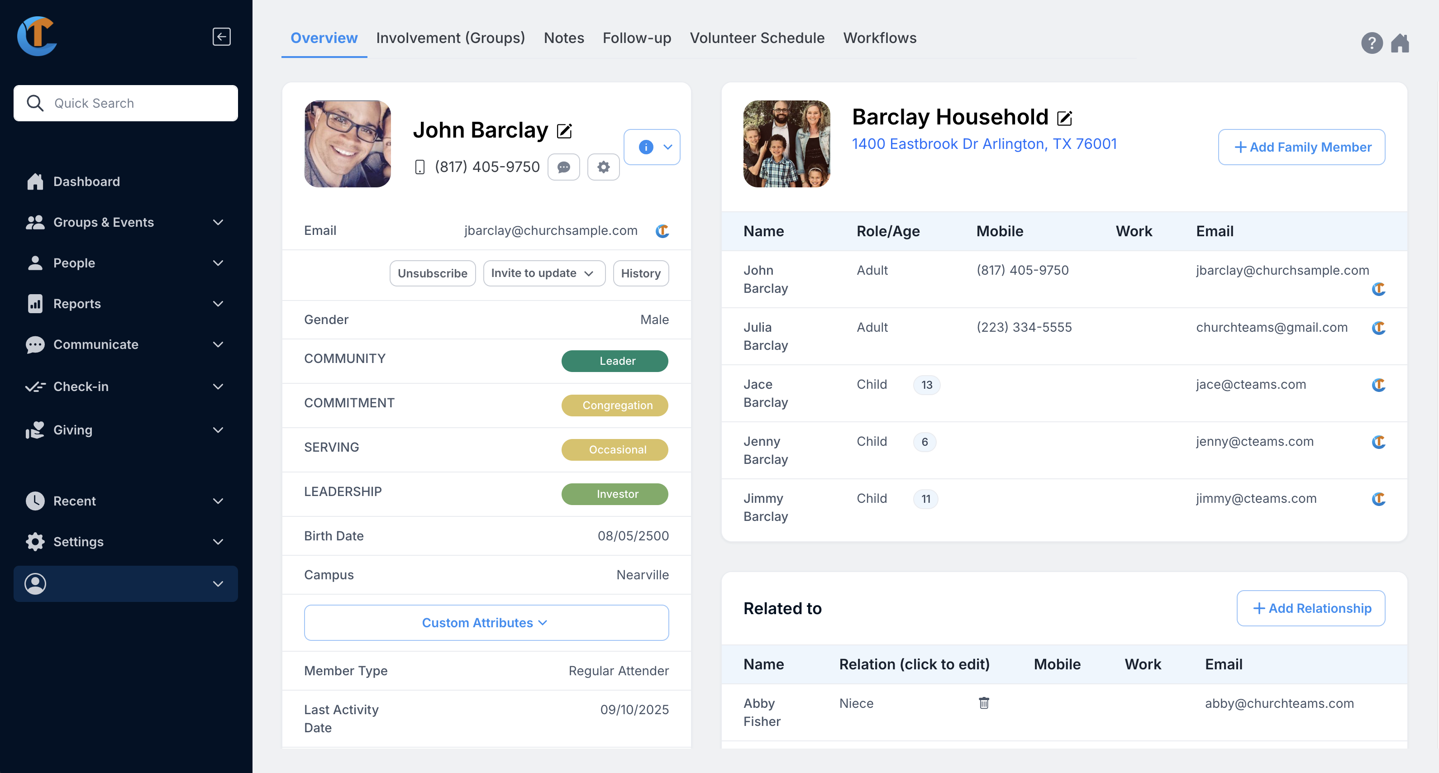
Task: Open the 1400 Eastbrook Dr address link
Action: 984,144
